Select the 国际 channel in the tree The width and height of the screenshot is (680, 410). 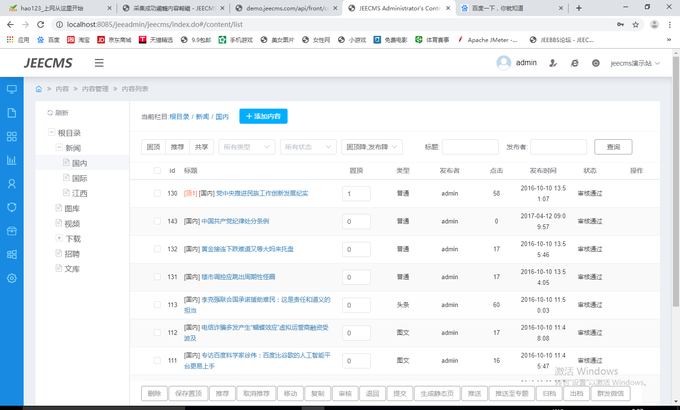pos(79,178)
